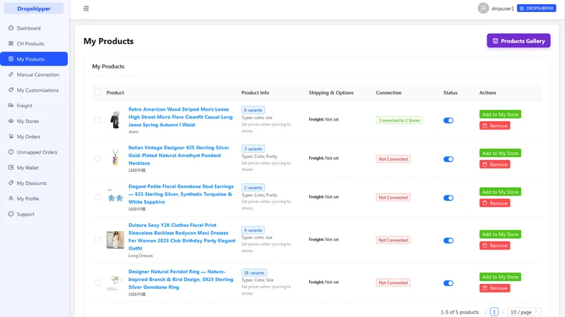Open the Dulzura Sexy Y2K dress link
This screenshot has width=565, height=317.
[x=182, y=237]
